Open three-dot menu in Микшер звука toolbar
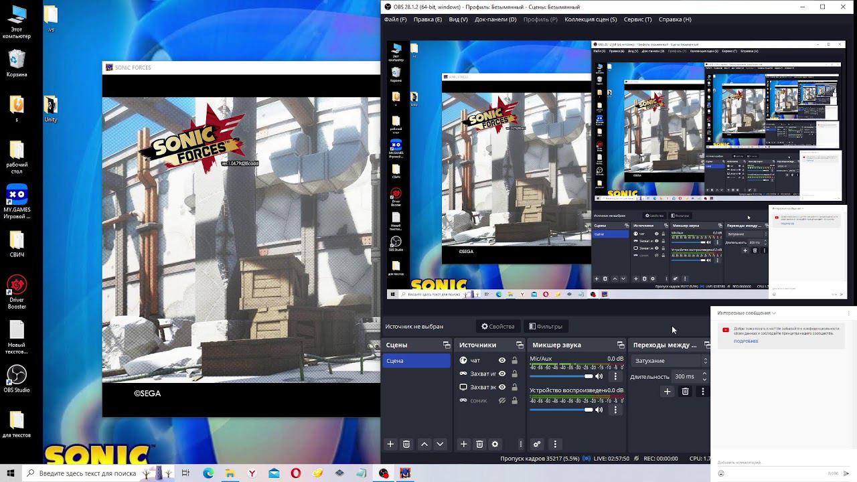Screen dimensions: 857x482 tap(555, 444)
